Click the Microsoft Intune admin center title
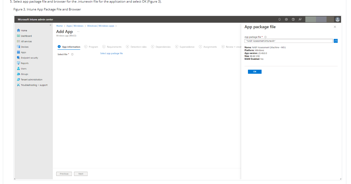Screen dimensions: 351x184 [x=35, y=19]
